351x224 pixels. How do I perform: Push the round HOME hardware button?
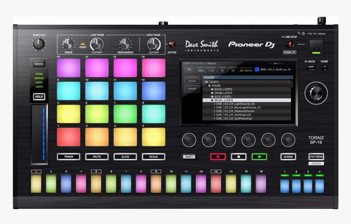pos(324,68)
